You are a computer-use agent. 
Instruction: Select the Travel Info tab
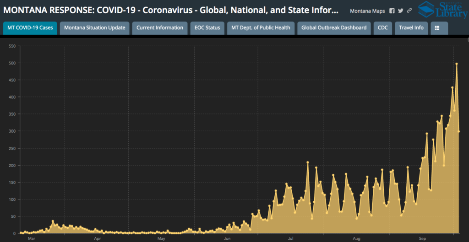(411, 28)
